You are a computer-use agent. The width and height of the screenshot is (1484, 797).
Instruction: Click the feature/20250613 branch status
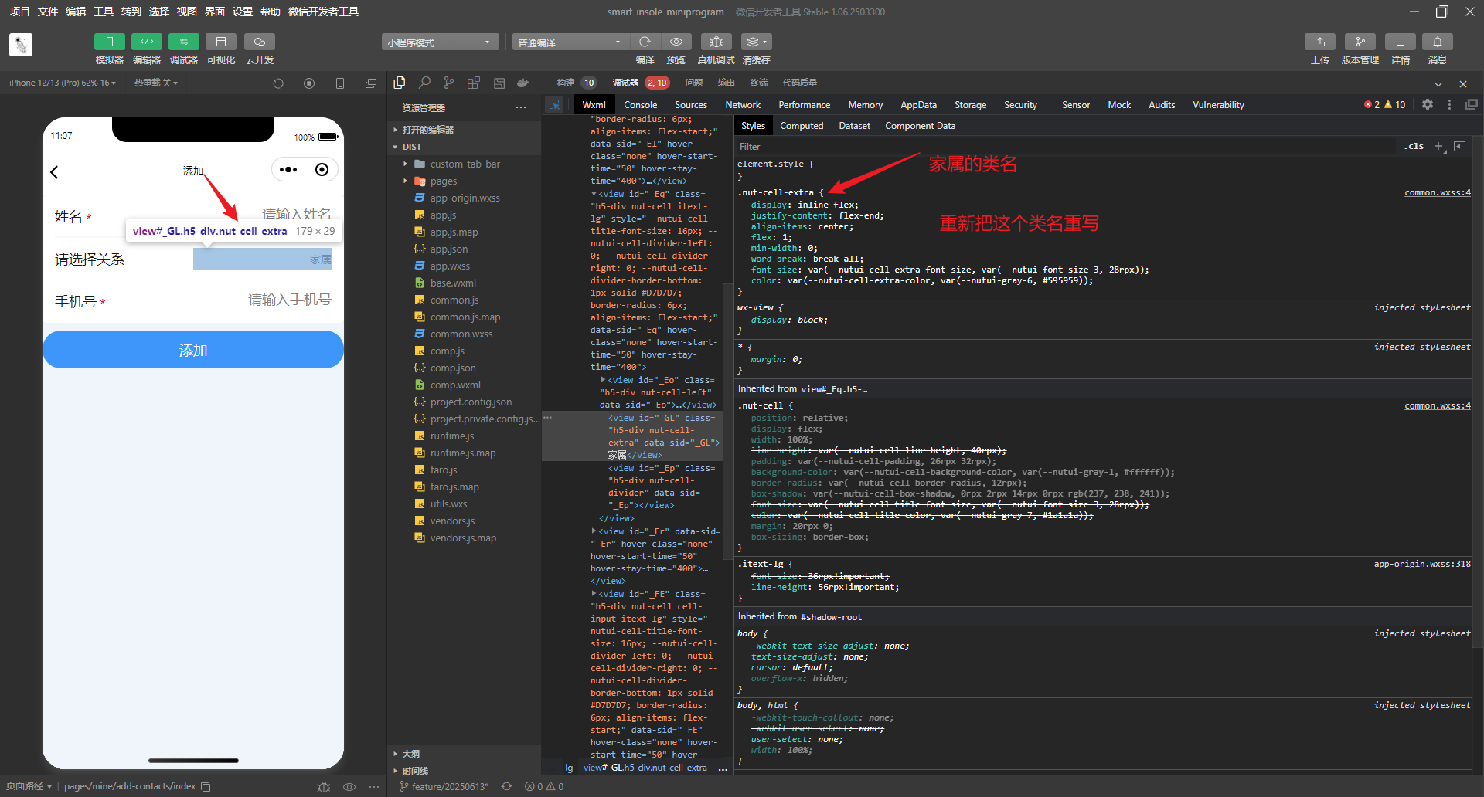pyautogui.click(x=444, y=786)
